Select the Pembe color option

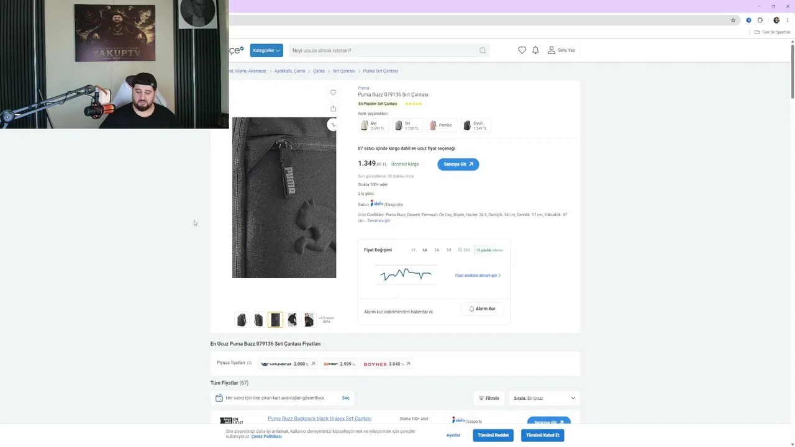441,125
